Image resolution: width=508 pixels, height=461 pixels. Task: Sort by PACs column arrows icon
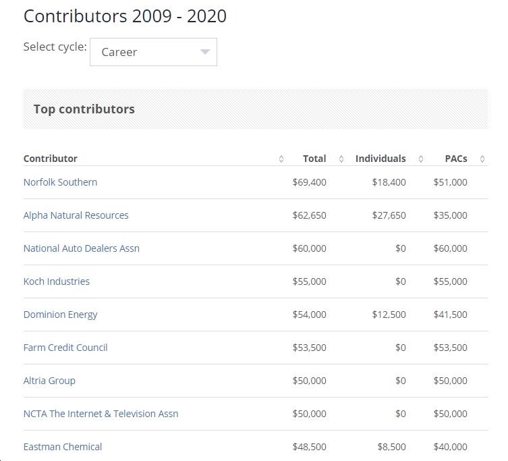pyautogui.click(x=482, y=159)
